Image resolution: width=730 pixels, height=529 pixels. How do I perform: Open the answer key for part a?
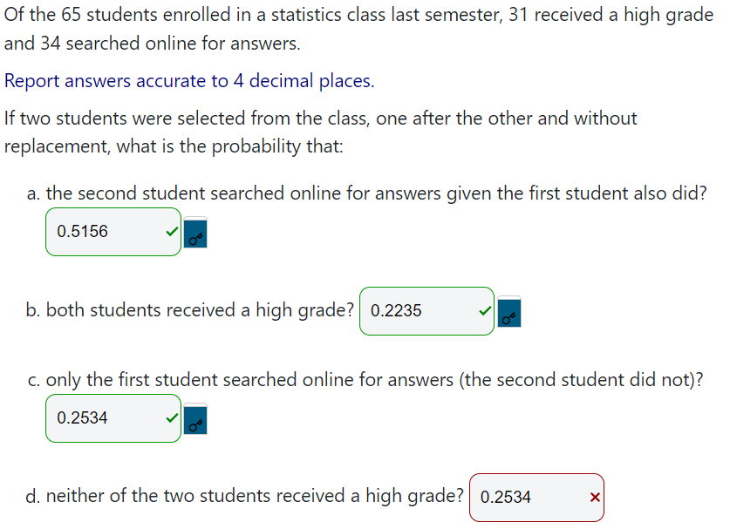tap(194, 234)
